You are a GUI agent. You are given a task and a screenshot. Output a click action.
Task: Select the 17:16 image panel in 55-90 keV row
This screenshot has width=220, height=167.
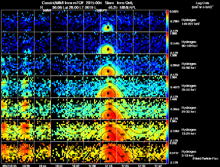[x=108, y=65]
